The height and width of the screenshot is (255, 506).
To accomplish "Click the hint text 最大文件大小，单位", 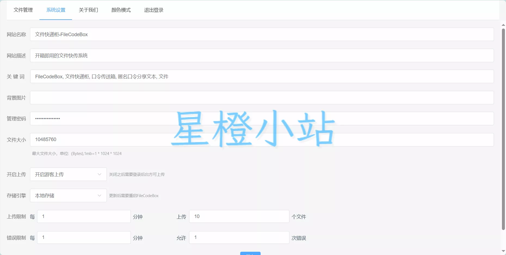I will point(77,154).
